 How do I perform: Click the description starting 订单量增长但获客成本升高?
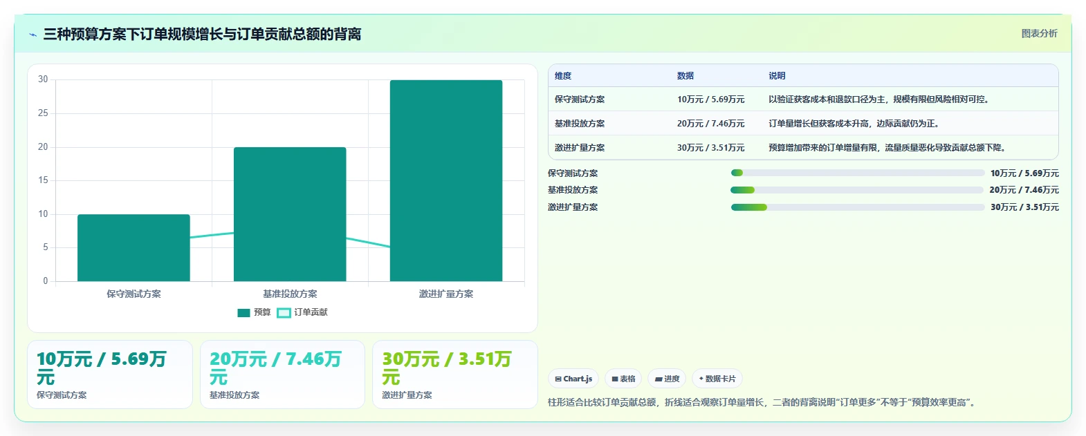click(x=854, y=124)
